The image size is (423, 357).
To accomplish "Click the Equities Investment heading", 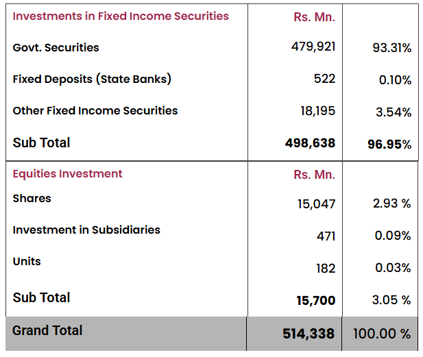I will click(67, 173).
